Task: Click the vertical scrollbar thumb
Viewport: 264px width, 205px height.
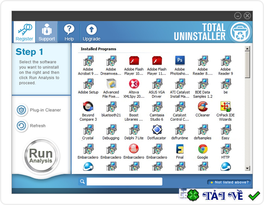Action: click(x=247, y=65)
